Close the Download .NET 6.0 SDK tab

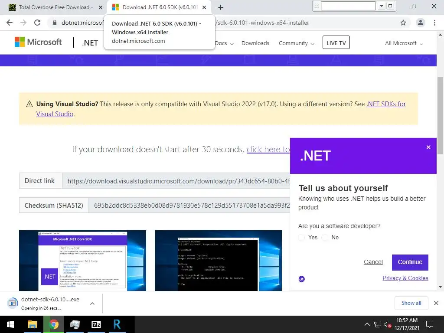pos(204,7)
